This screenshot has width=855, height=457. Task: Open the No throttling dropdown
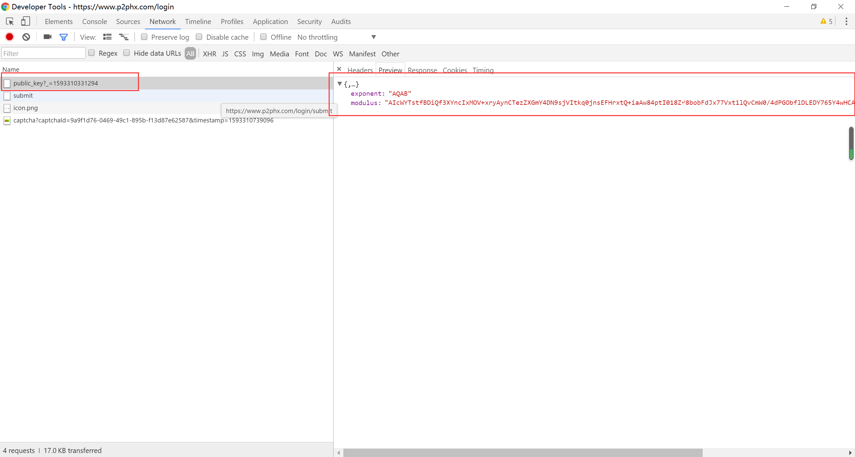[337, 37]
